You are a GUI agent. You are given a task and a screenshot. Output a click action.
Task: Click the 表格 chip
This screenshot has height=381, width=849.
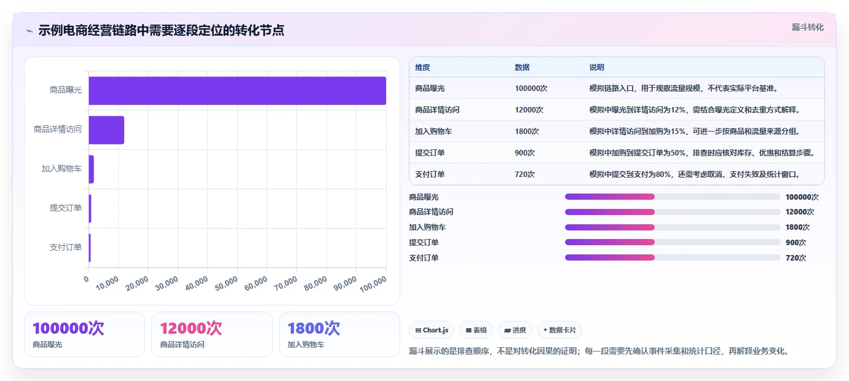(476, 330)
